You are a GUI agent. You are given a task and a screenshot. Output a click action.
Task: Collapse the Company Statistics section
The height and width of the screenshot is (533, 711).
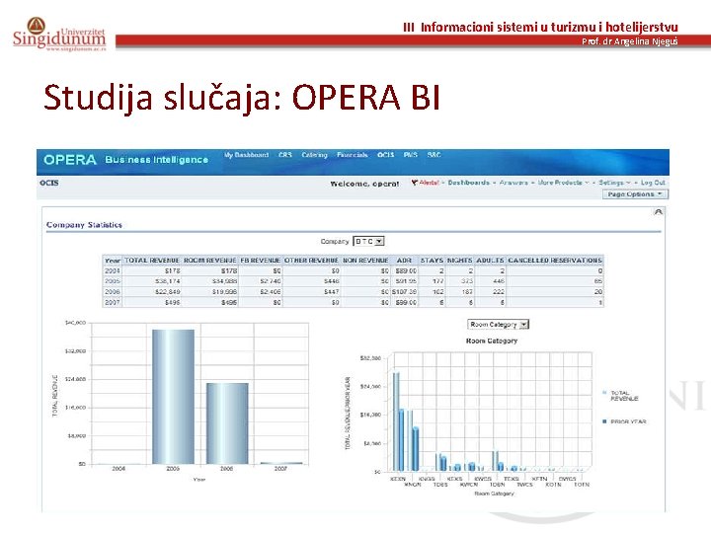[658, 211]
